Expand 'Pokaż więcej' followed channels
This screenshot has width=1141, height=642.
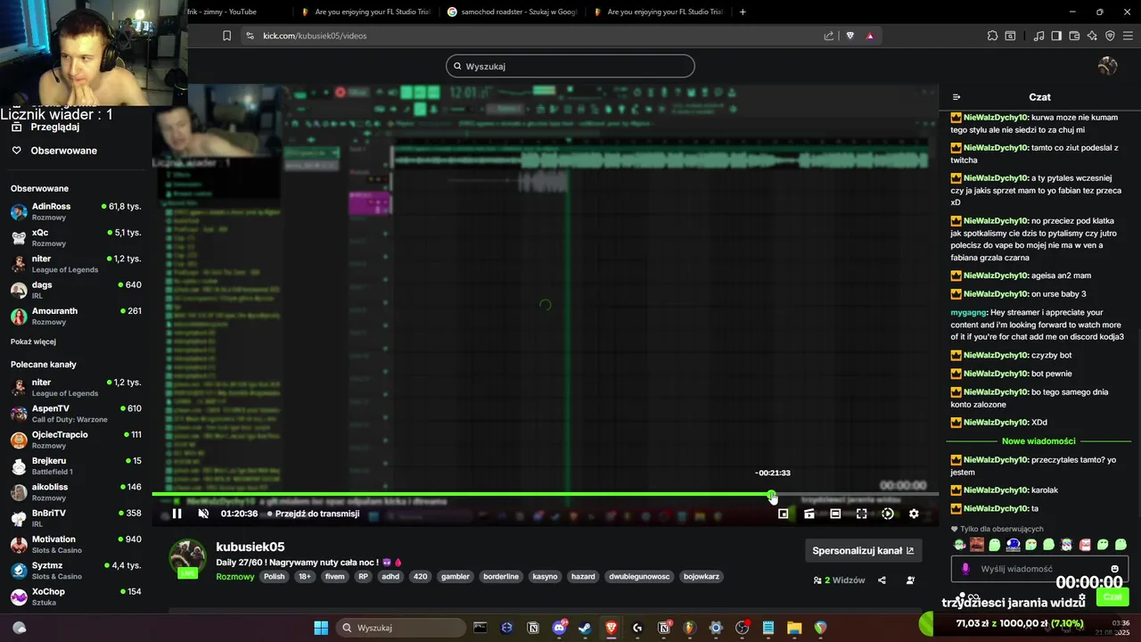[x=33, y=342]
